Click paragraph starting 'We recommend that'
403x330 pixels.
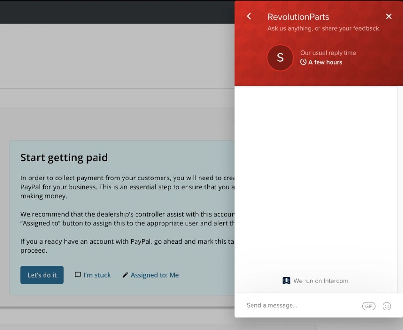tap(127, 218)
